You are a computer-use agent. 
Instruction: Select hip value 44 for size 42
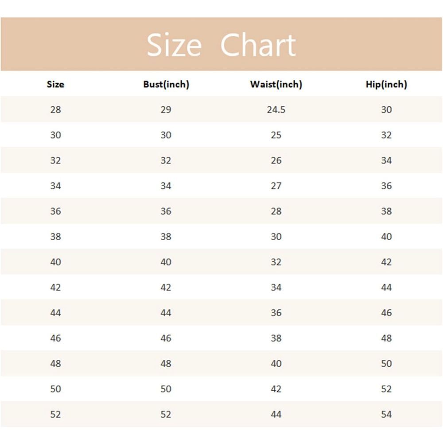click(386, 287)
